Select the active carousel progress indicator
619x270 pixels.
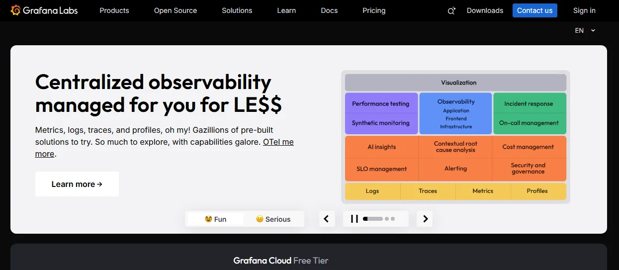click(373, 219)
